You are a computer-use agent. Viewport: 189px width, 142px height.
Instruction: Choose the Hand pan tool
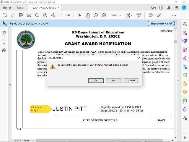88,15
